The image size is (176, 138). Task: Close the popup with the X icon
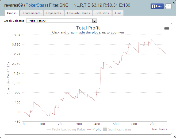click(174, 2)
